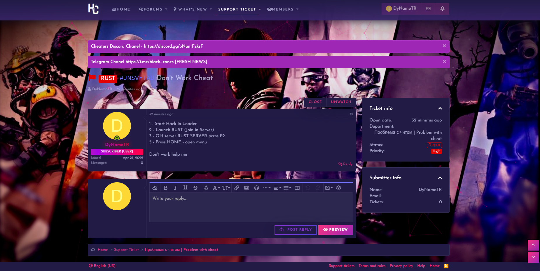540x271 pixels.
Task: Open Support Ticket breadcrumb link
Action: tap(126, 250)
